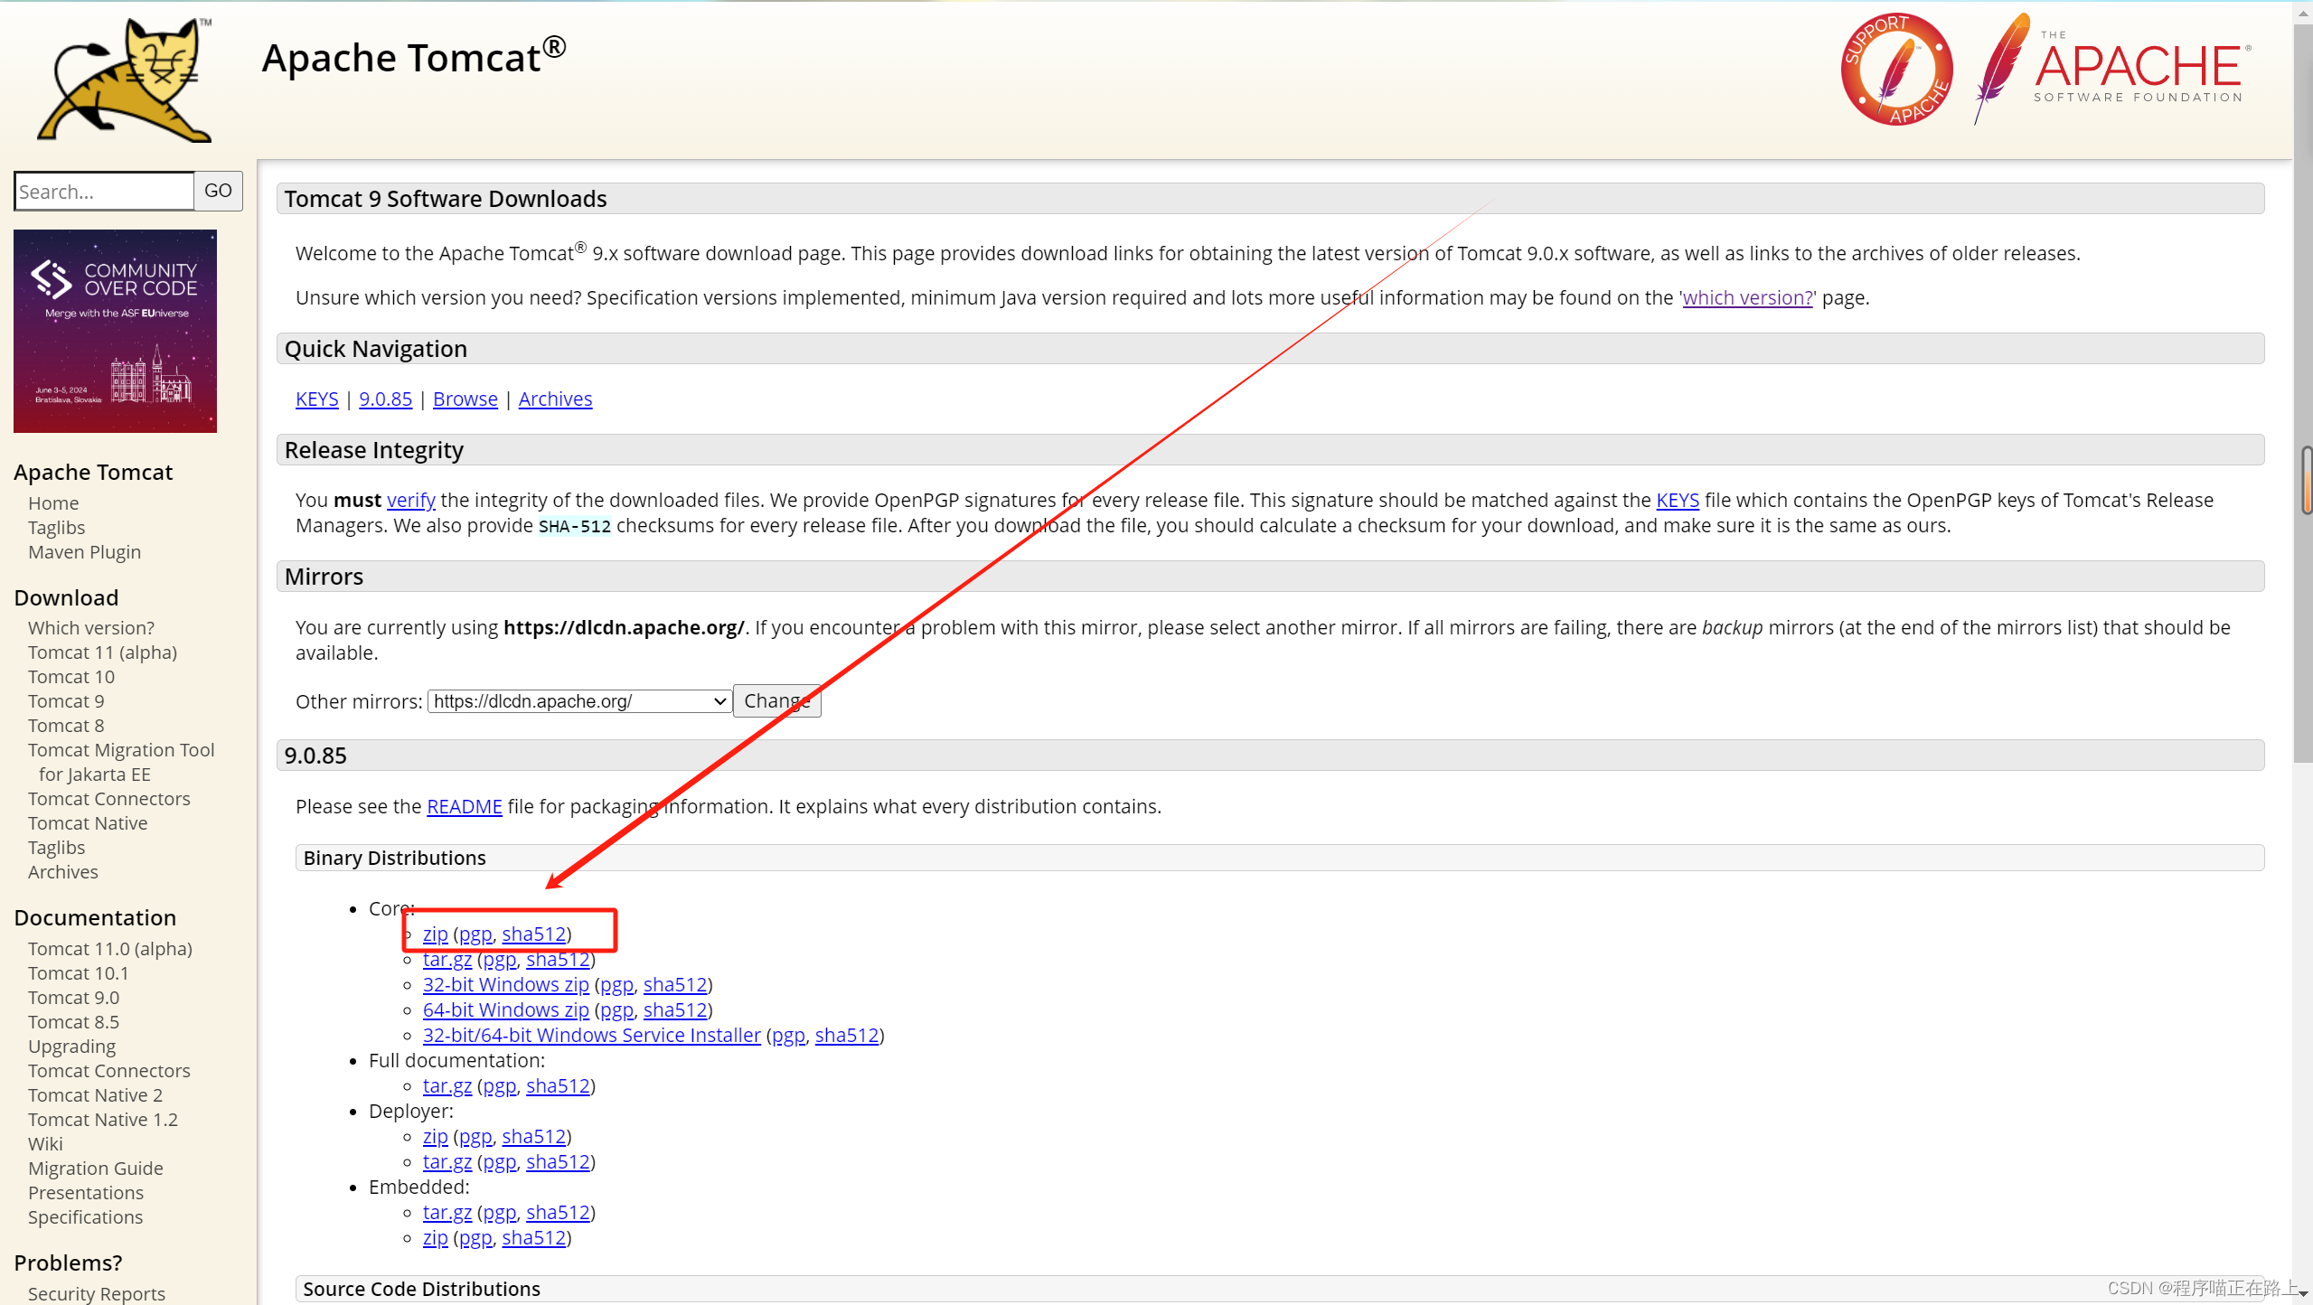
Task: Open 'Which version?' sidebar link
Action: point(90,628)
